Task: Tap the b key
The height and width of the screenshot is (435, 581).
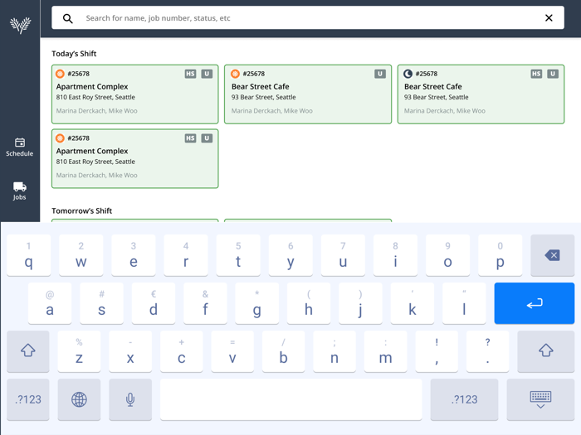Action: pos(284,351)
